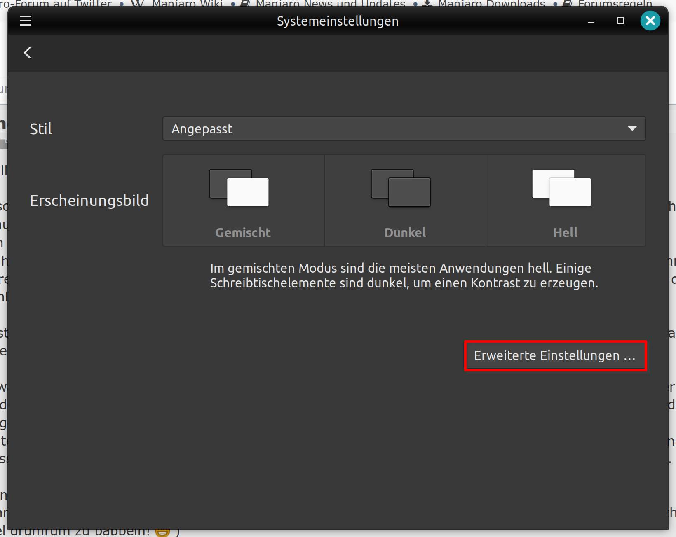Viewport: 676px width, 537px height.
Task: Open the Stil dropdown showing "Angepasst"
Action: pyautogui.click(x=396, y=129)
